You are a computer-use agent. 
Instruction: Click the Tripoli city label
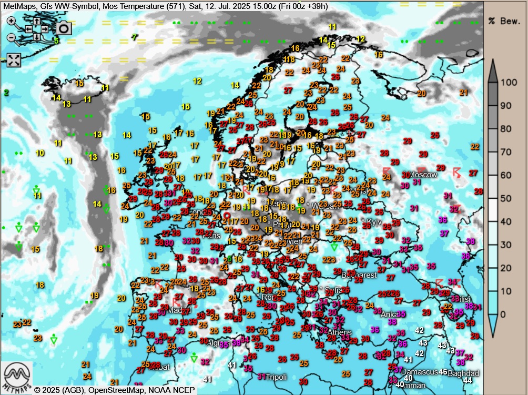(277, 377)
